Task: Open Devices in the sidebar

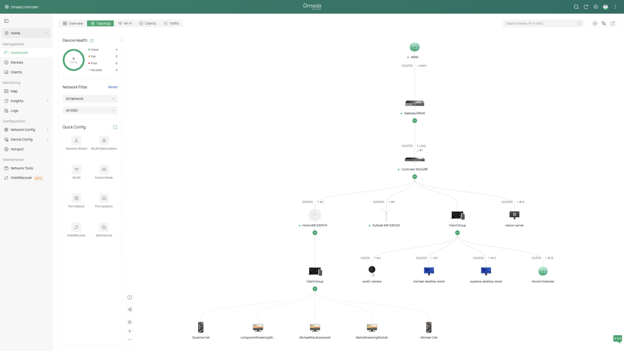Action: 17,62
